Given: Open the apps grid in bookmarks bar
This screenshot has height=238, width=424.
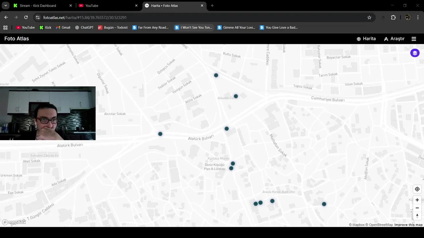Looking at the screenshot, I should click(5, 27).
